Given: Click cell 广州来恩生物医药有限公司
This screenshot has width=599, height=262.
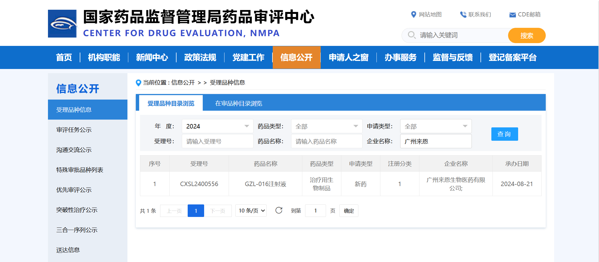Looking at the screenshot, I should pyautogui.click(x=456, y=184).
